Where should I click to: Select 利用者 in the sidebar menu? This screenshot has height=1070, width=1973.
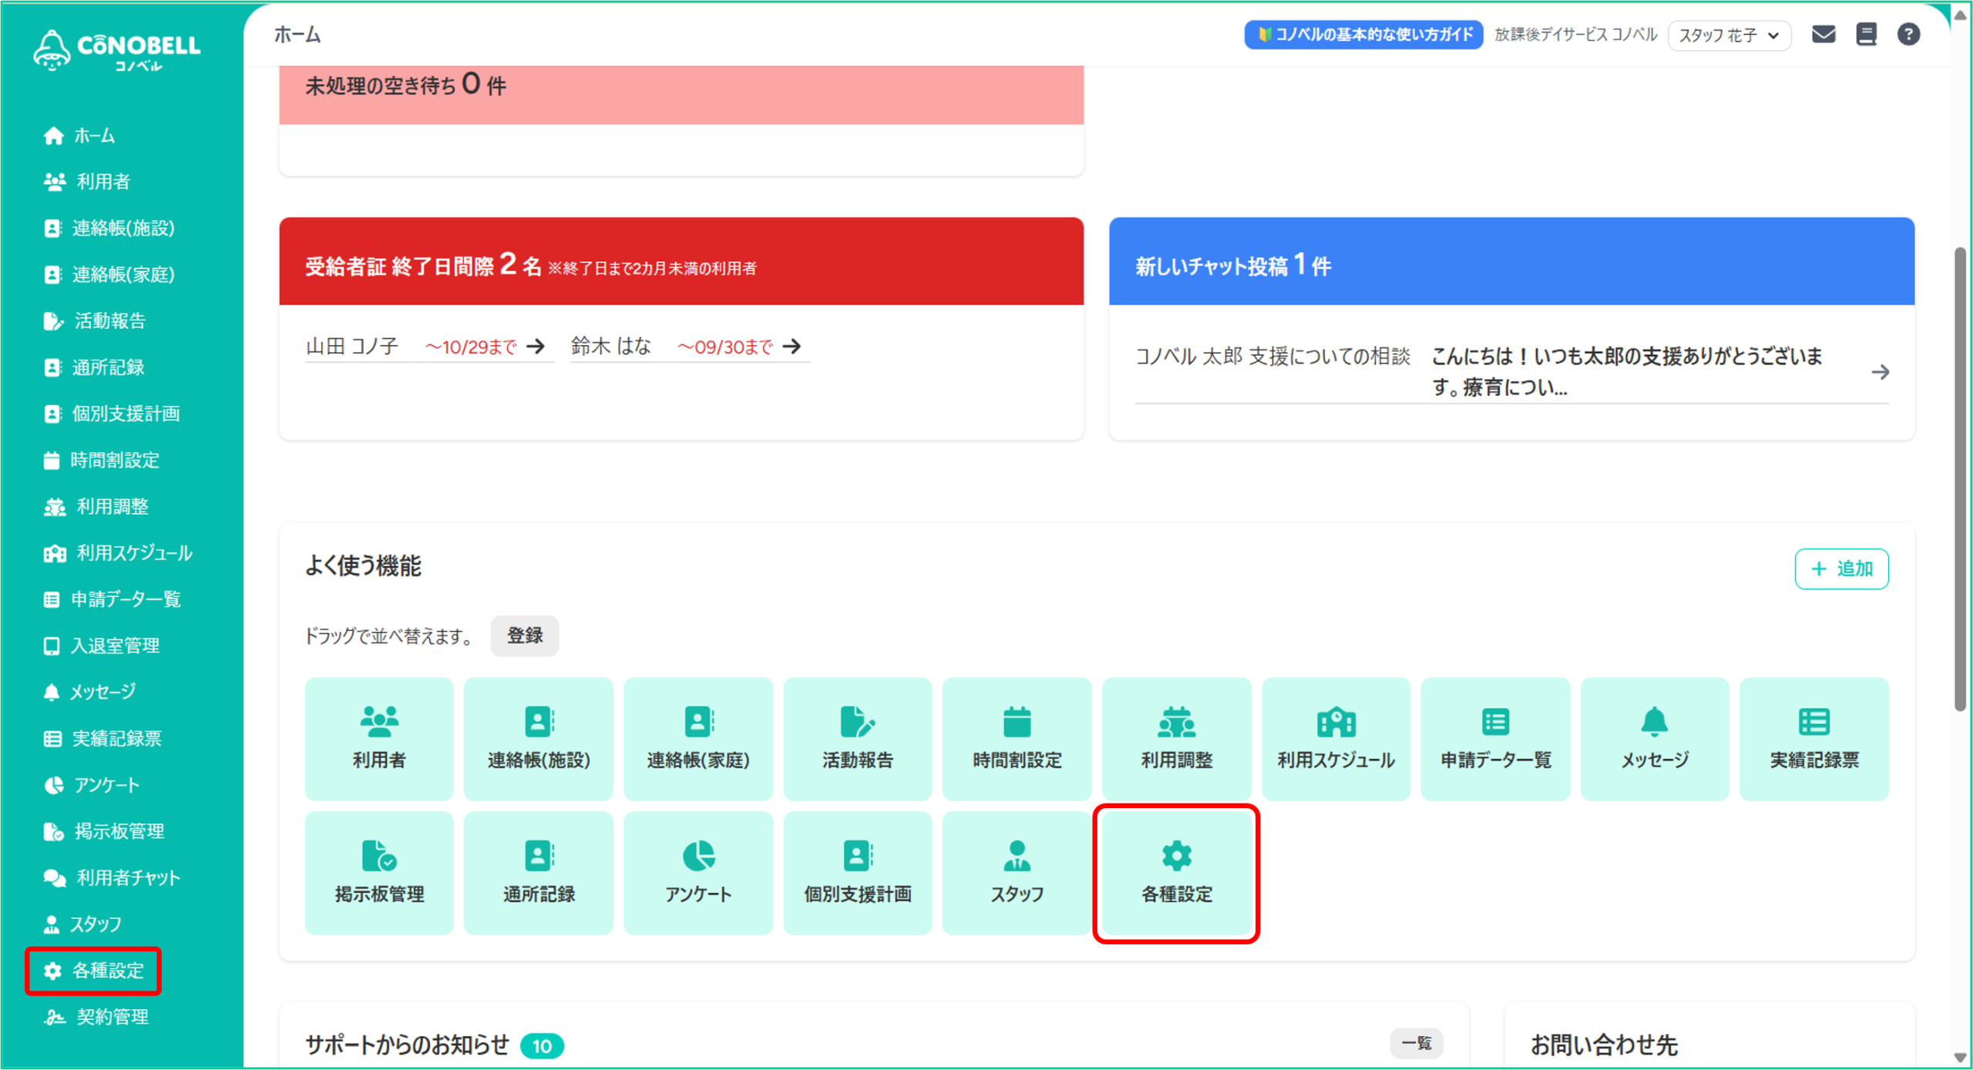103,182
